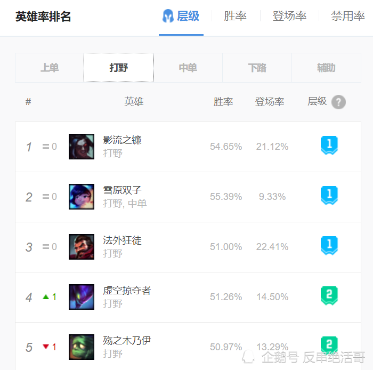This screenshot has height=370, width=373.
Task: Click the 虚空掠夺者 champion avatar
Action: tap(82, 297)
